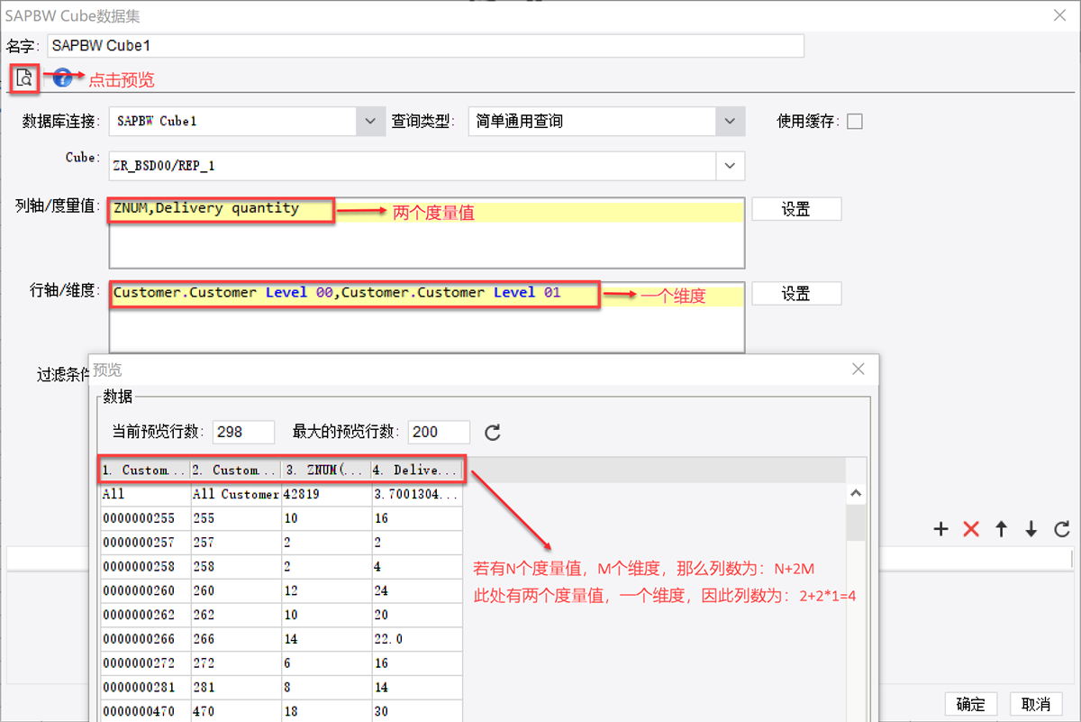The height and width of the screenshot is (722, 1081).
Task: Select cell 30 in the 470 row
Action: 417,711
